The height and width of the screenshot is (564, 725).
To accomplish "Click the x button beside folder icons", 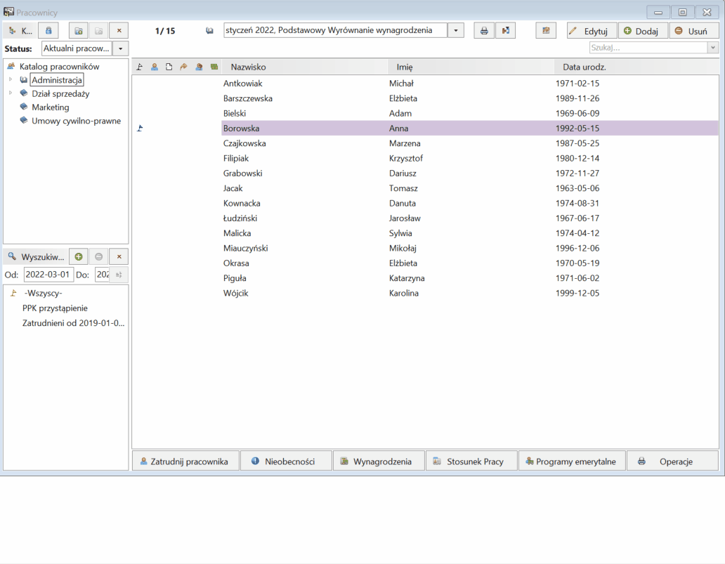I will click(119, 31).
